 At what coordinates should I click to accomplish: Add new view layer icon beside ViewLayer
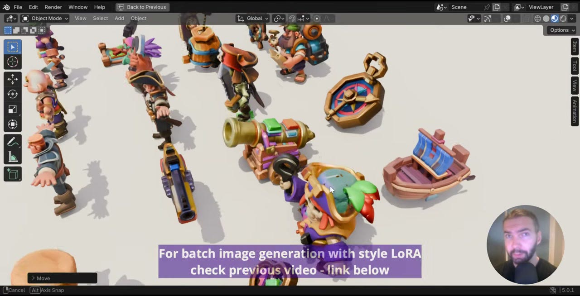[x=565, y=7]
